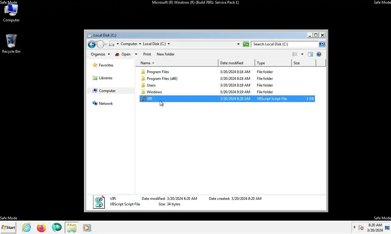Click the Open toolbar button
The height and width of the screenshot is (234, 391).
tap(123, 54)
